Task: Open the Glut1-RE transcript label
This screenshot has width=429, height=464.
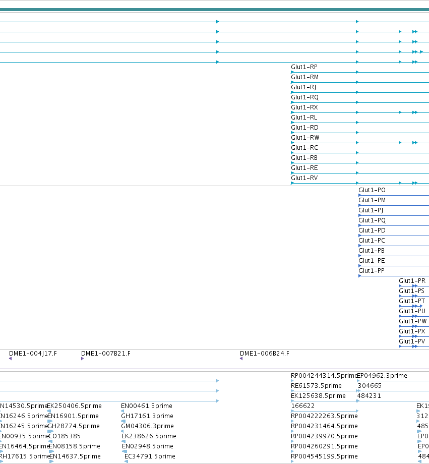Action: [304, 168]
